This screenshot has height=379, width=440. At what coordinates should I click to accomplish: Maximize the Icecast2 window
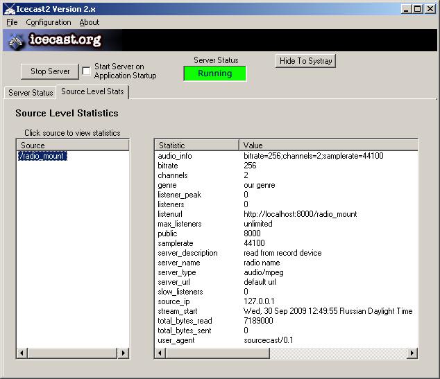click(417, 9)
